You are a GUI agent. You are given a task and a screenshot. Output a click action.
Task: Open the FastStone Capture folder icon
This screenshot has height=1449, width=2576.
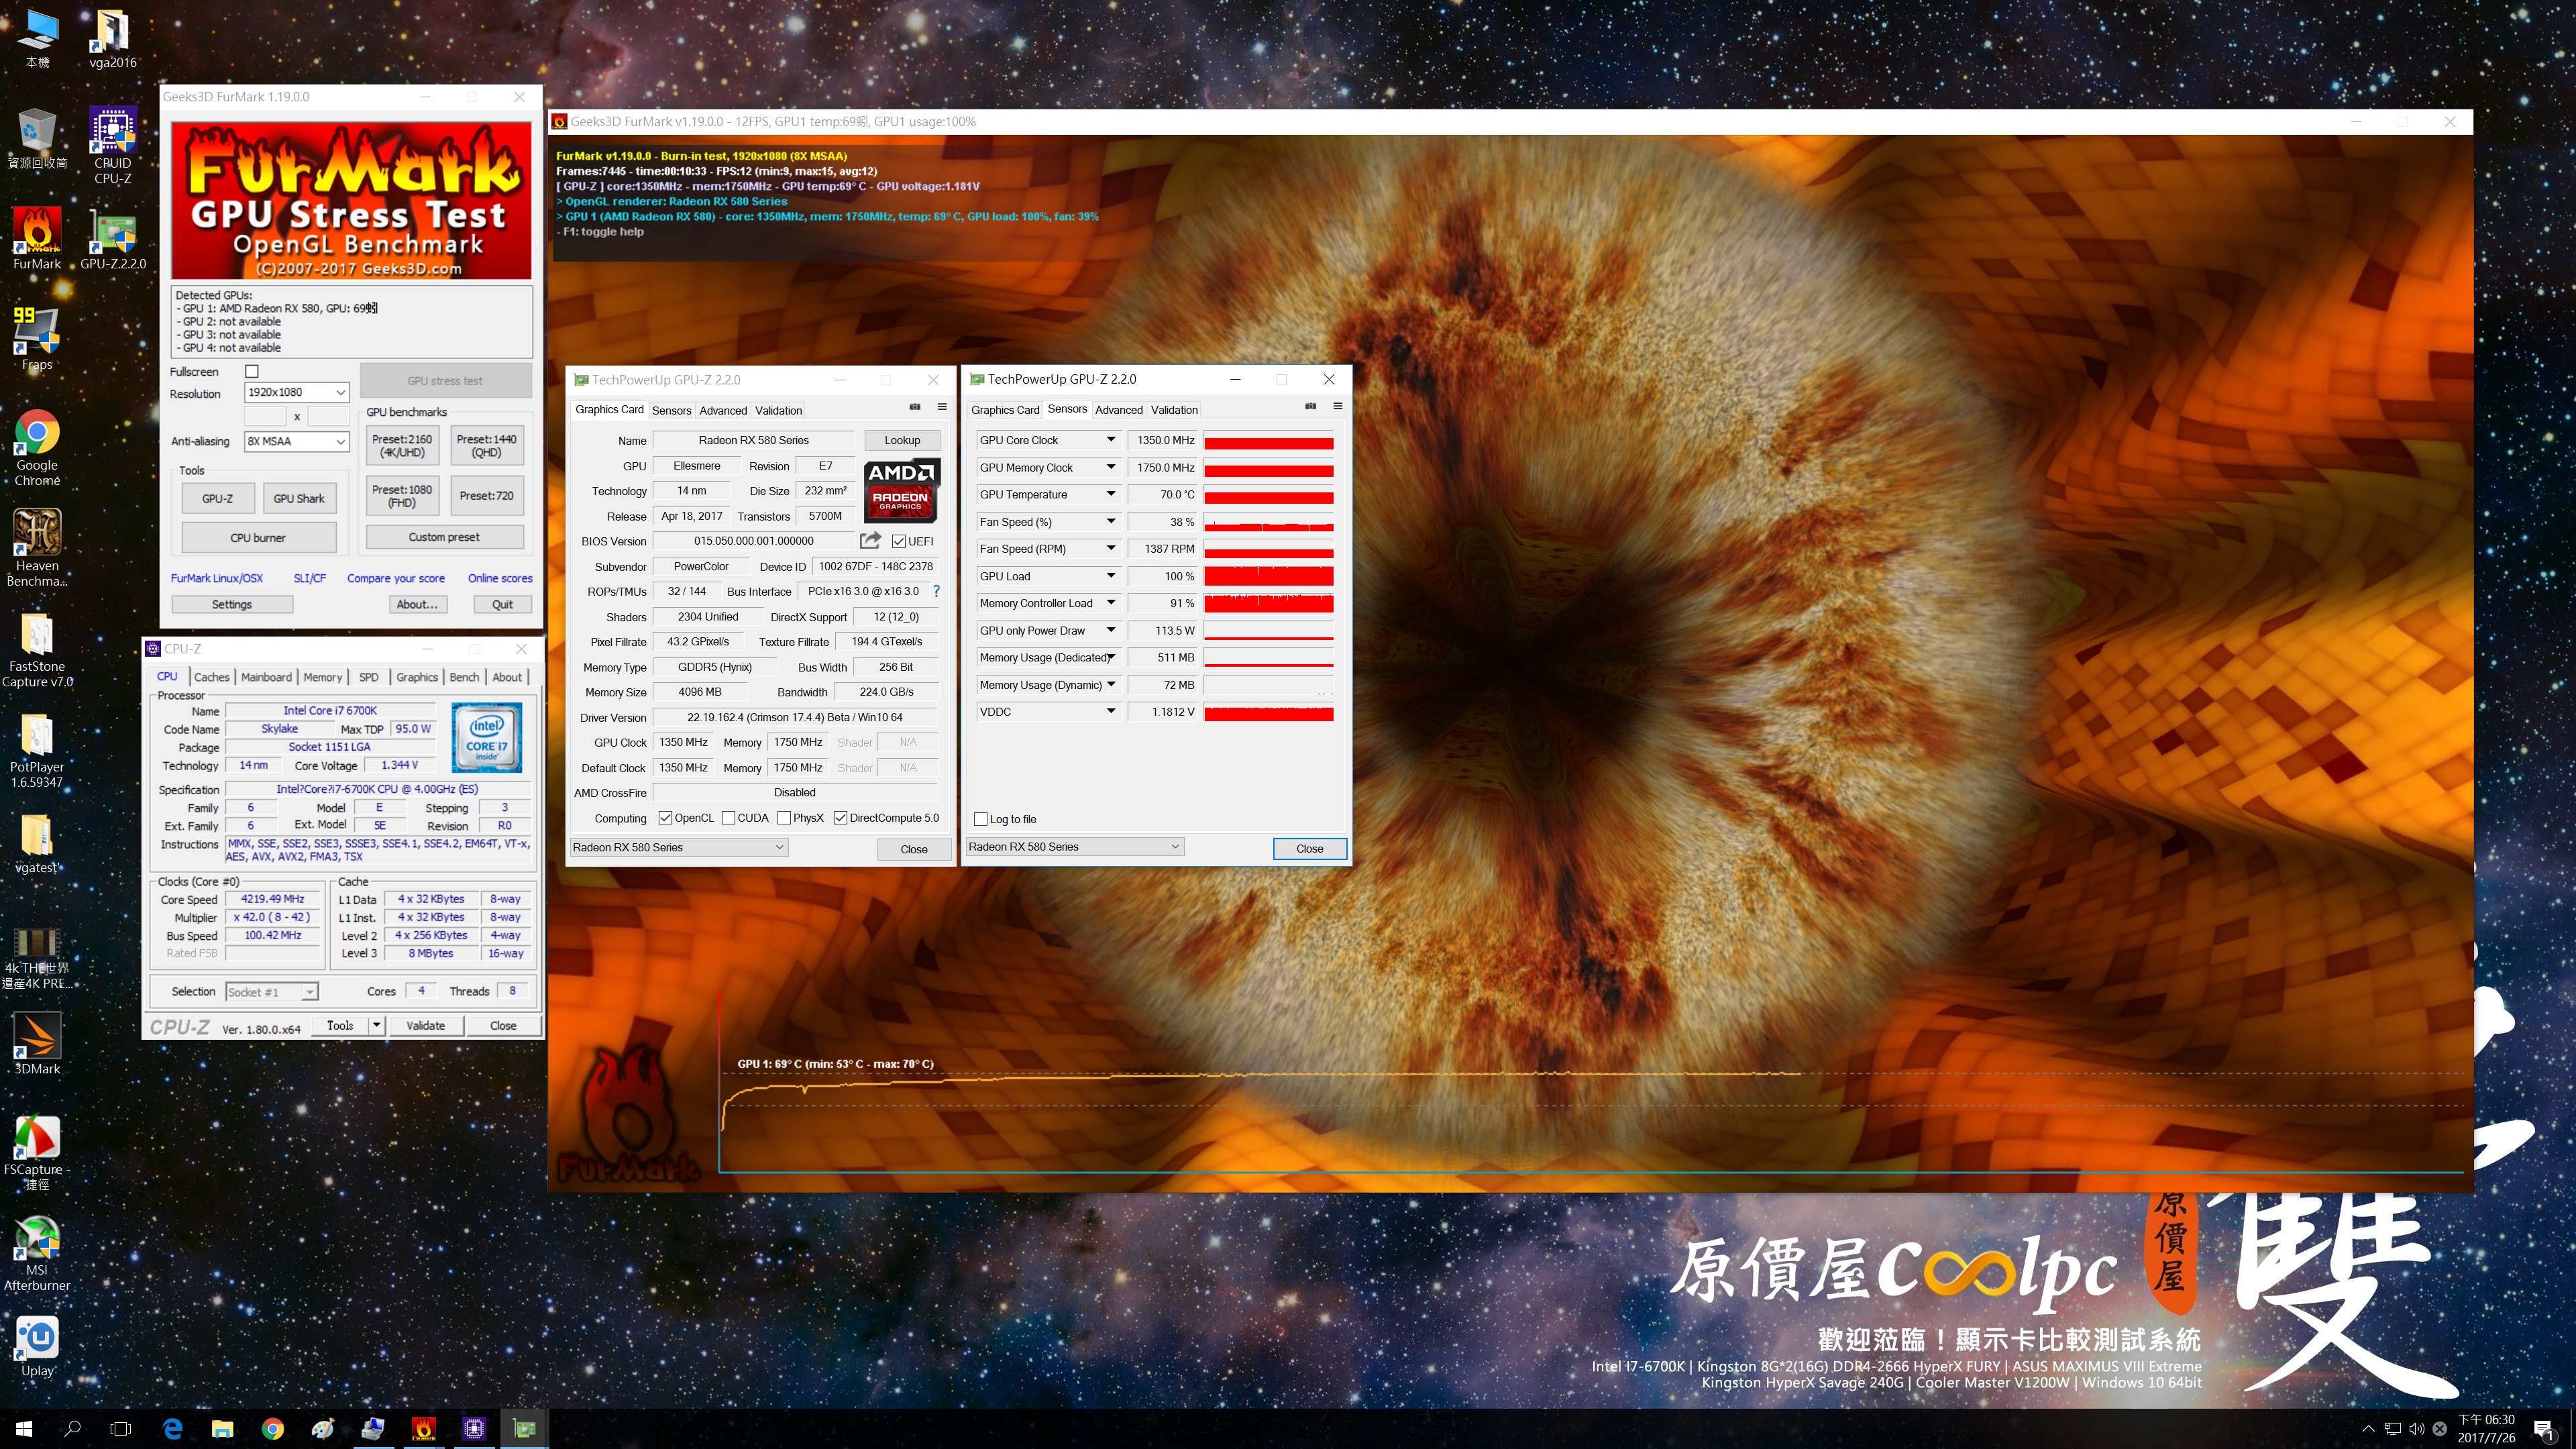(x=37, y=648)
